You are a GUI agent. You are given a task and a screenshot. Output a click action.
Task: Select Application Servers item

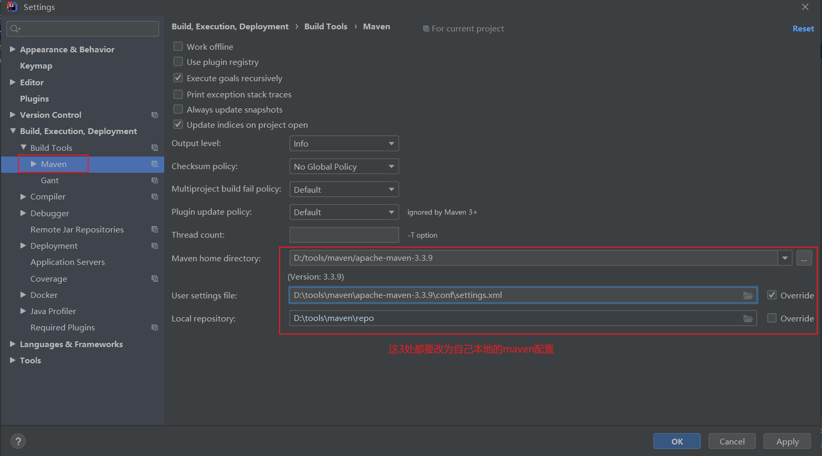[x=68, y=262]
